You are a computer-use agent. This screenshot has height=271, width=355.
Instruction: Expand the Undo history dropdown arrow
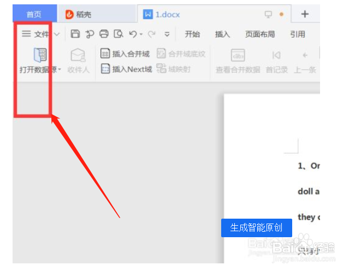(x=141, y=34)
